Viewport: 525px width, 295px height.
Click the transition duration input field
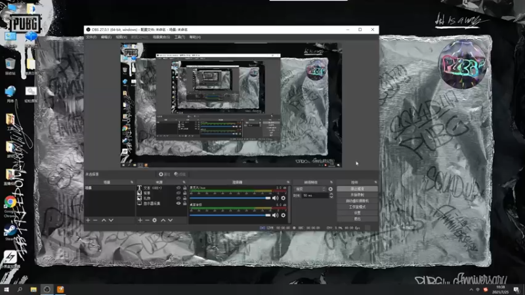pos(315,195)
